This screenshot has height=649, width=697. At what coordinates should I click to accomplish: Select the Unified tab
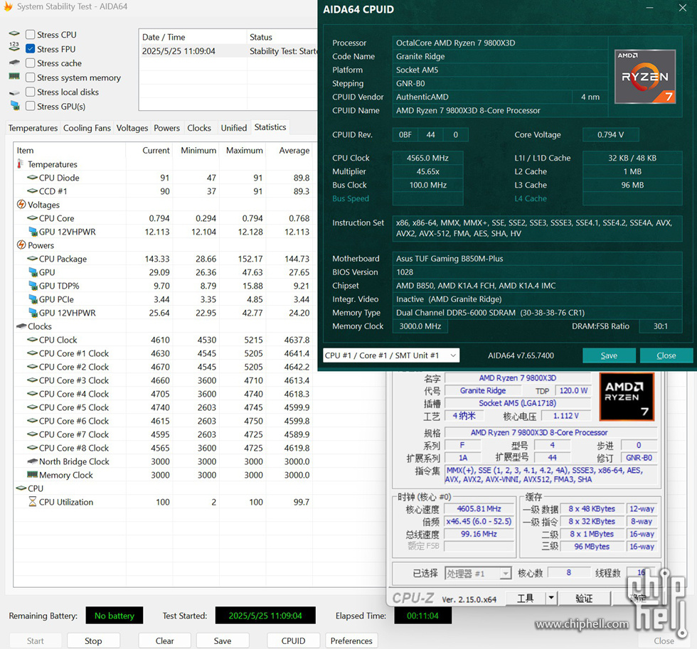(234, 128)
